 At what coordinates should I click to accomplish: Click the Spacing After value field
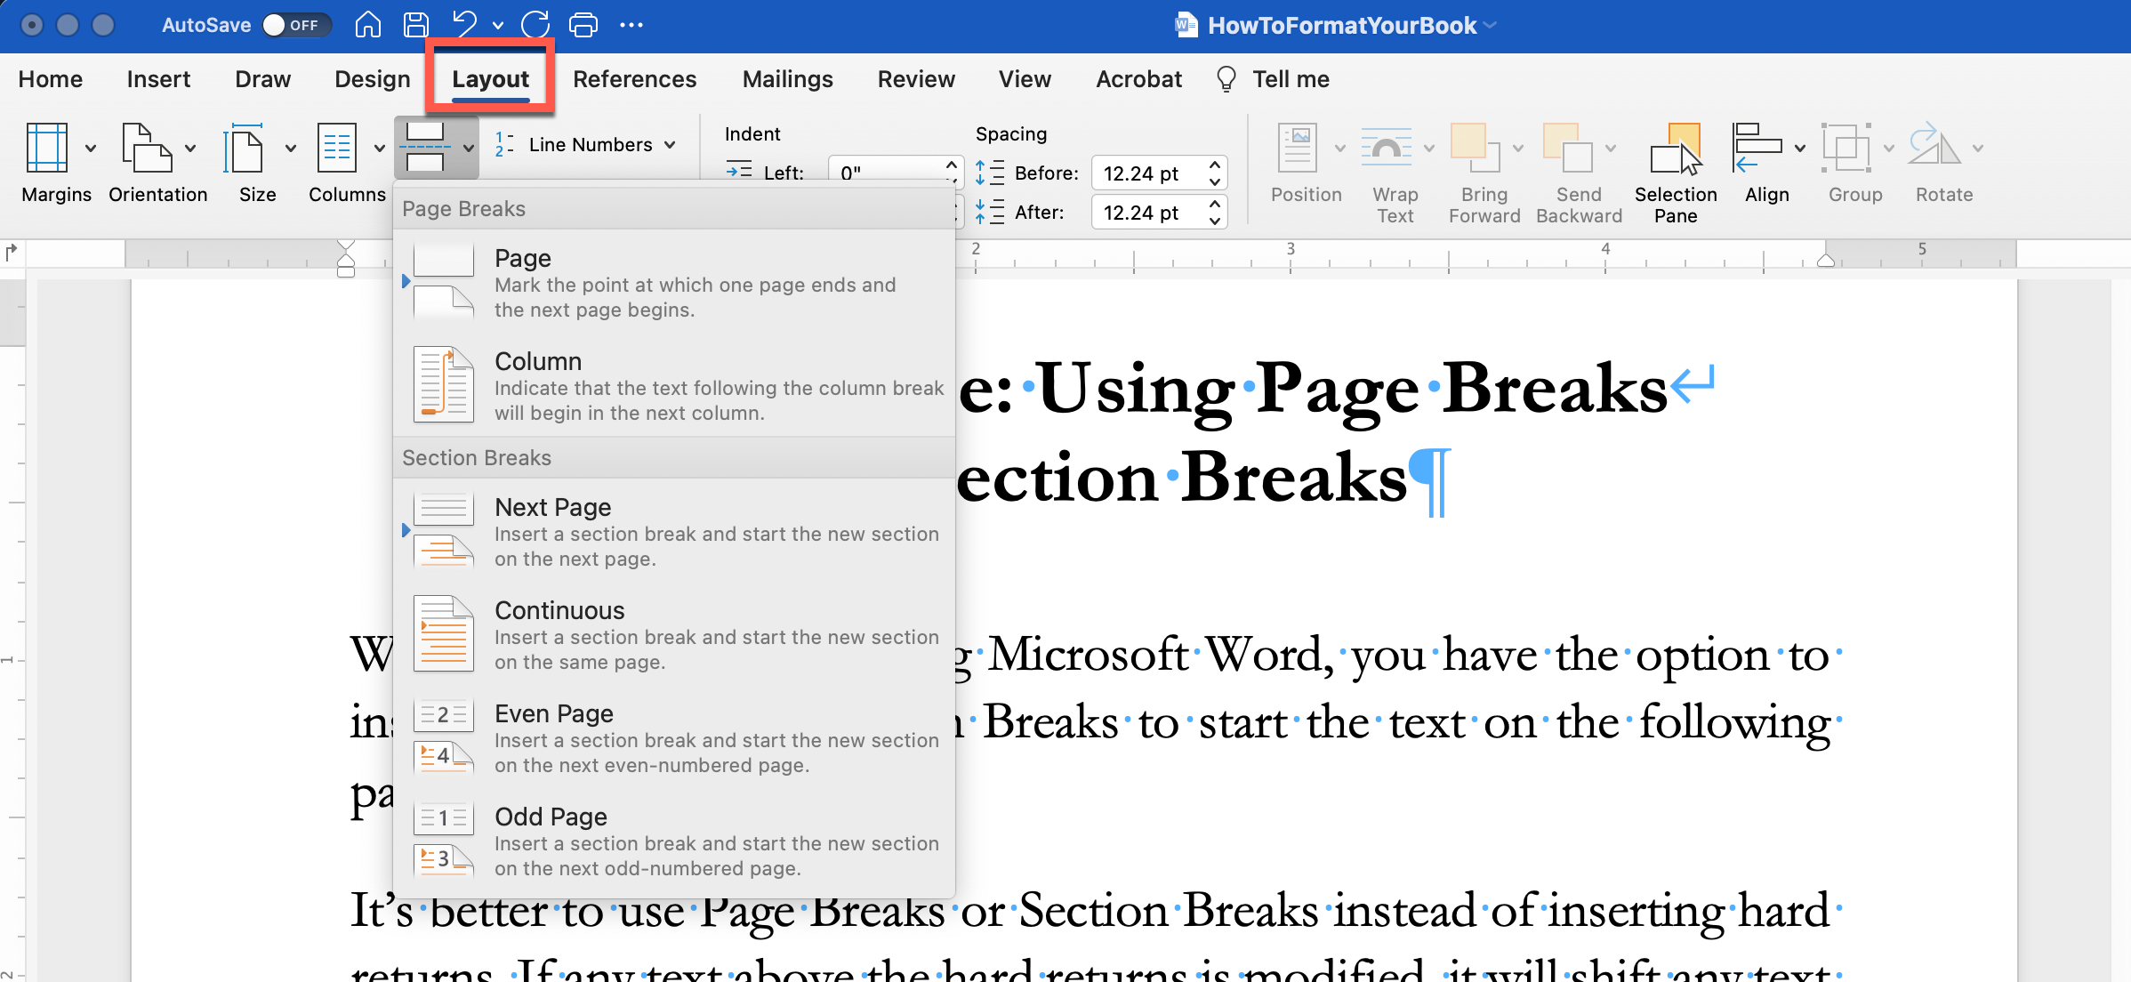pos(1147,212)
